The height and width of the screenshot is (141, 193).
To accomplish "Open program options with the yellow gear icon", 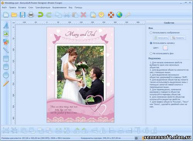I will click(x=102, y=15).
